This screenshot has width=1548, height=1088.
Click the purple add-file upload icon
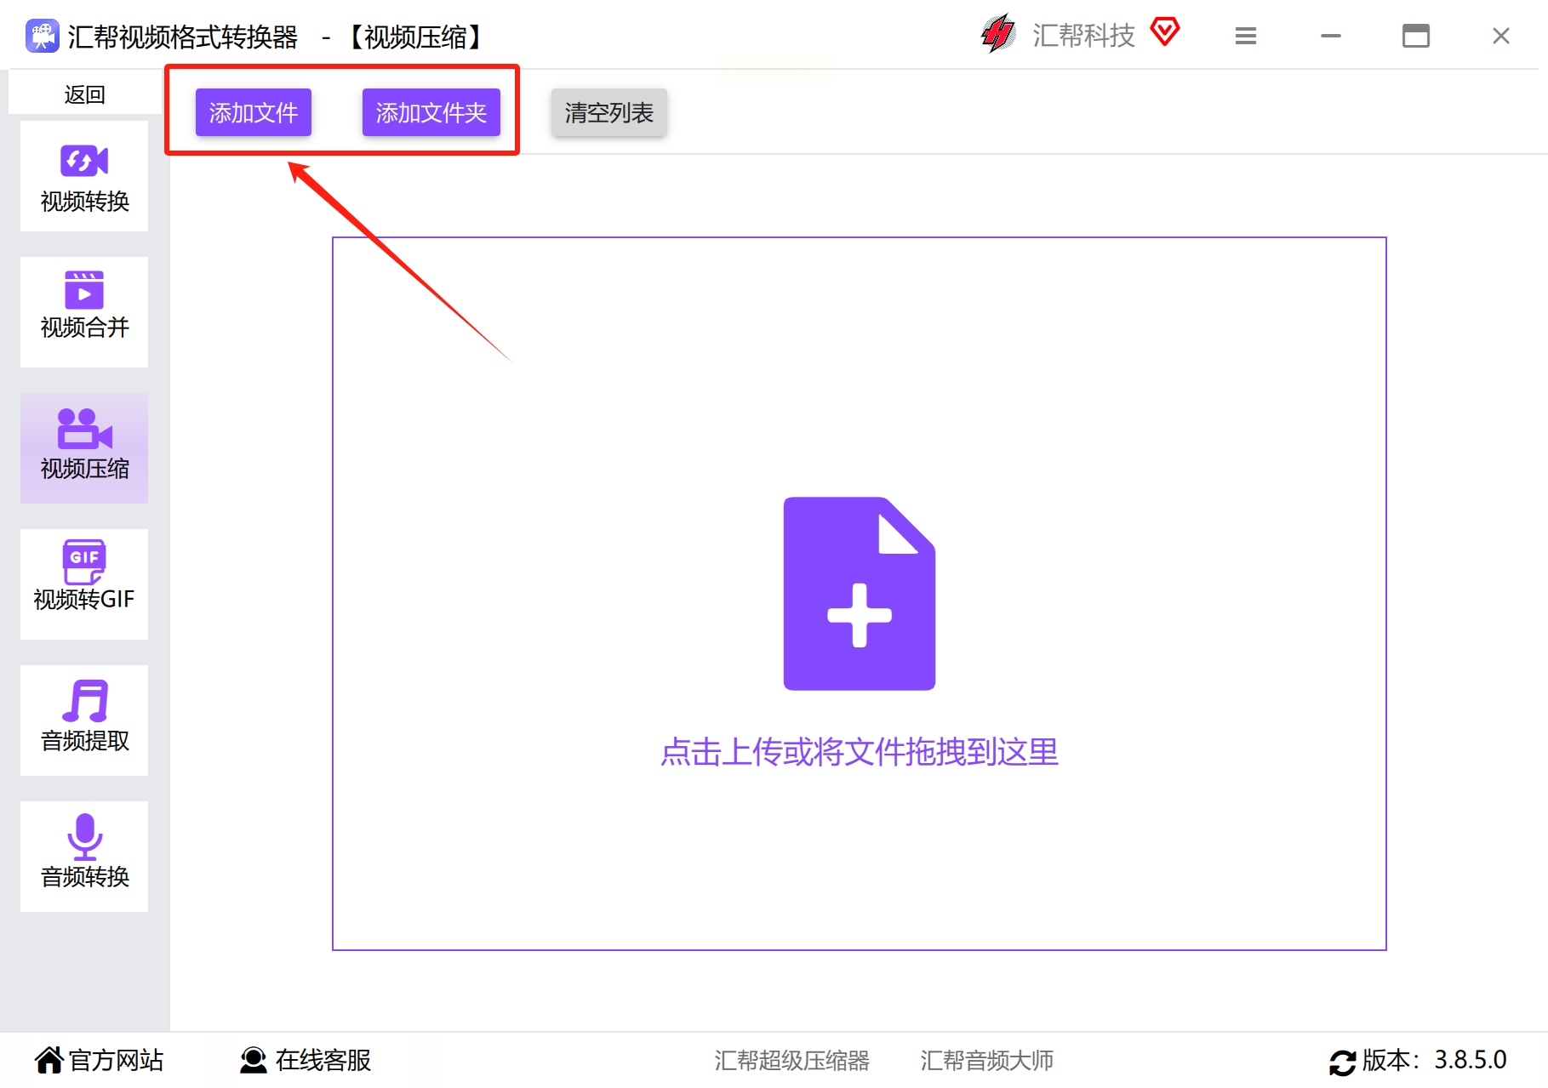(x=860, y=593)
